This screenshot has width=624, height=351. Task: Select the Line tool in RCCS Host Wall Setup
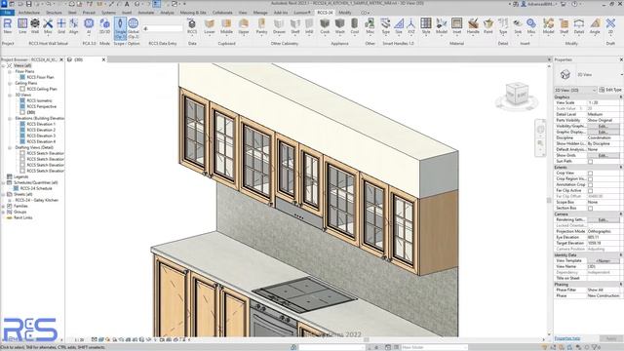point(22,26)
